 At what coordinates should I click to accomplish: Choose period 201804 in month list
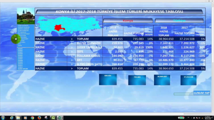(20, 54)
